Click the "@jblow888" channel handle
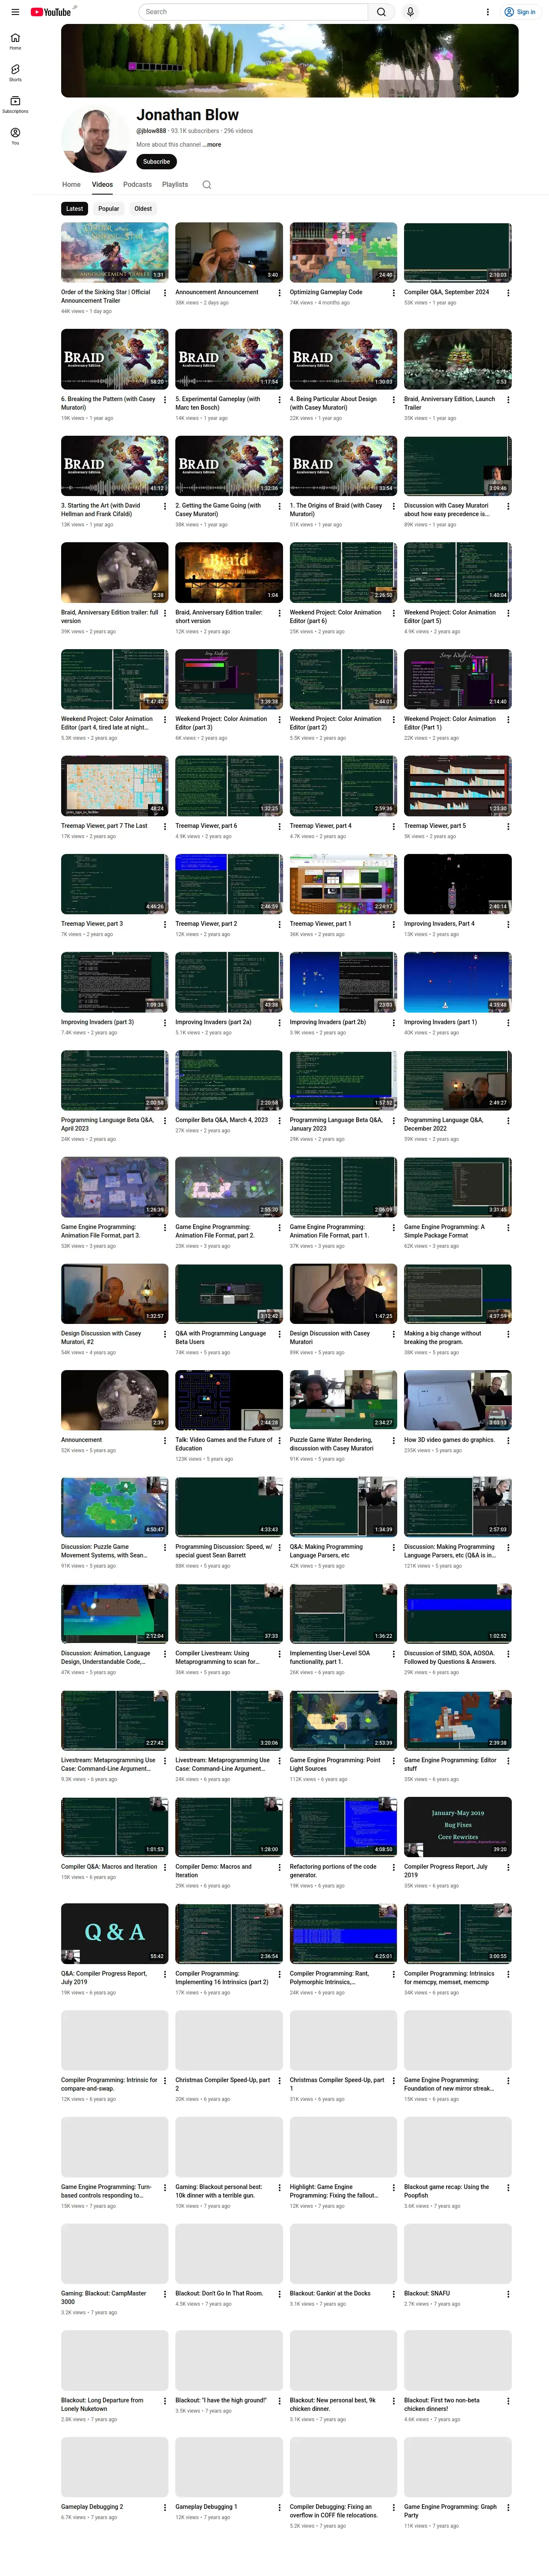This screenshot has height=2576, width=549. (x=151, y=131)
